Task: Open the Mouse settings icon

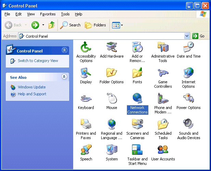Action: click(111, 99)
